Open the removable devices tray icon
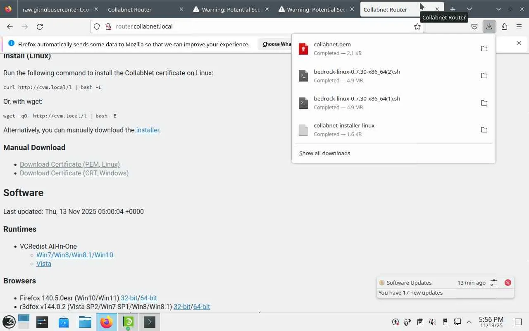Screen dimensions: 529x331 point(445,322)
